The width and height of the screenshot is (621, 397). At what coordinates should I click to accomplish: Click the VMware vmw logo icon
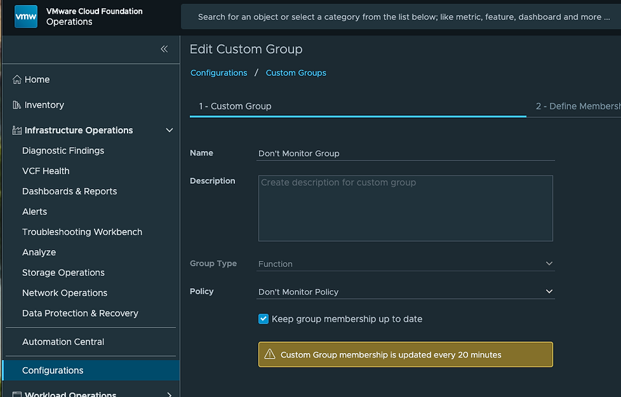(26, 17)
